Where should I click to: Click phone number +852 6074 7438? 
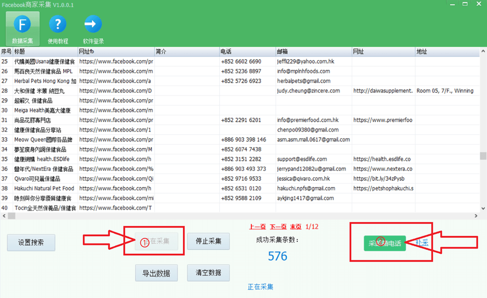point(241,149)
